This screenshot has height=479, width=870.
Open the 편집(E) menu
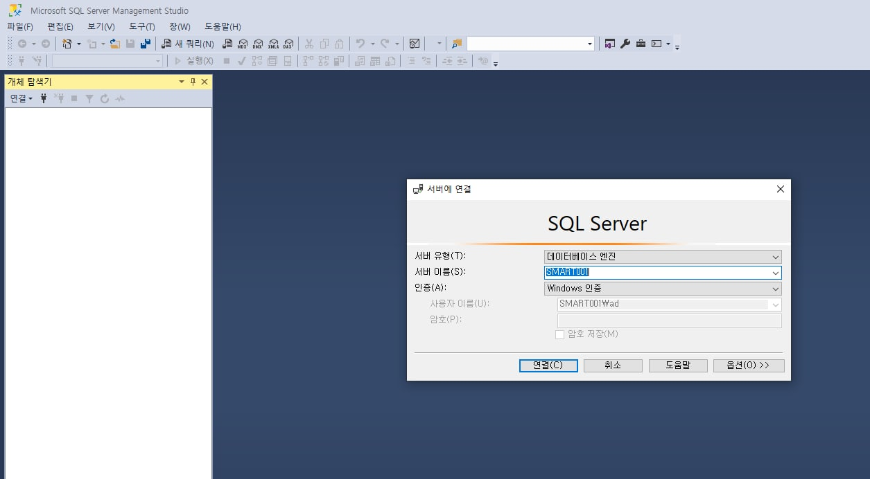coord(60,26)
